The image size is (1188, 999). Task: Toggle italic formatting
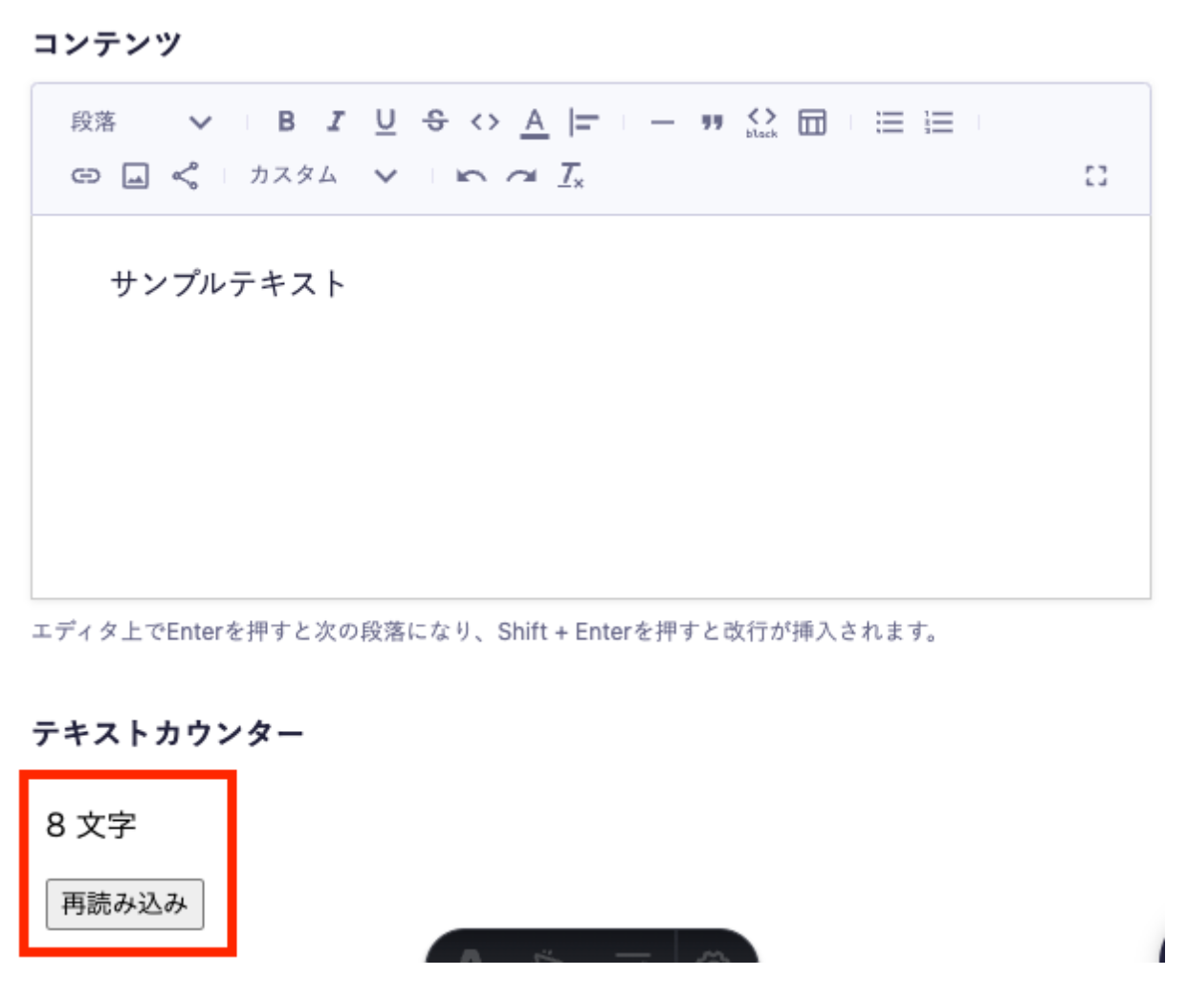click(335, 122)
